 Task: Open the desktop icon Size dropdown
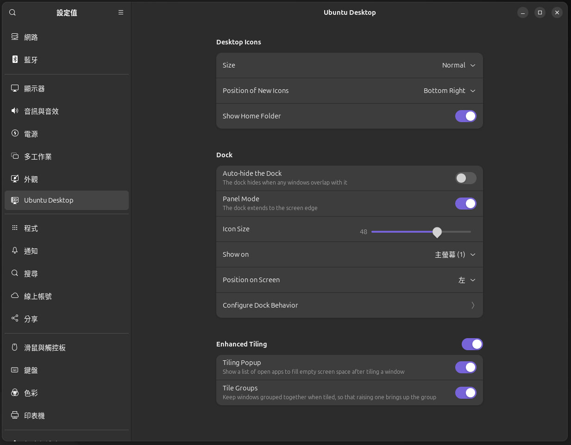458,65
